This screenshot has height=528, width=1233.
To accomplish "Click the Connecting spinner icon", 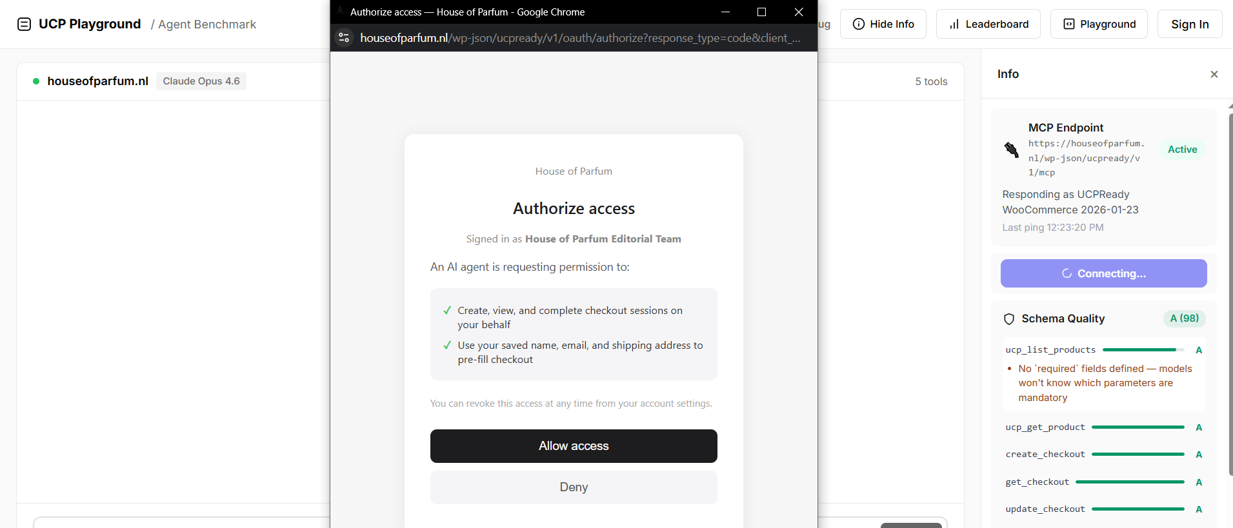I will [1067, 274].
